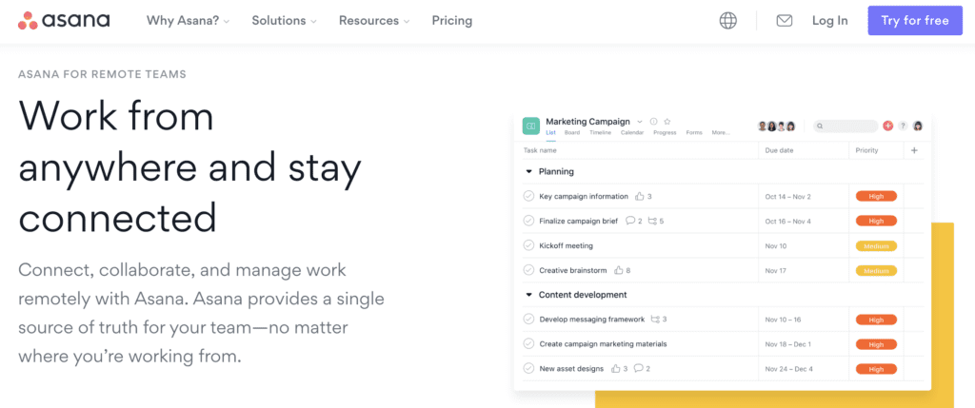The width and height of the screenshot is (975, 408).
Task: Click the Priority column header
Action: (x=866, y=150)
